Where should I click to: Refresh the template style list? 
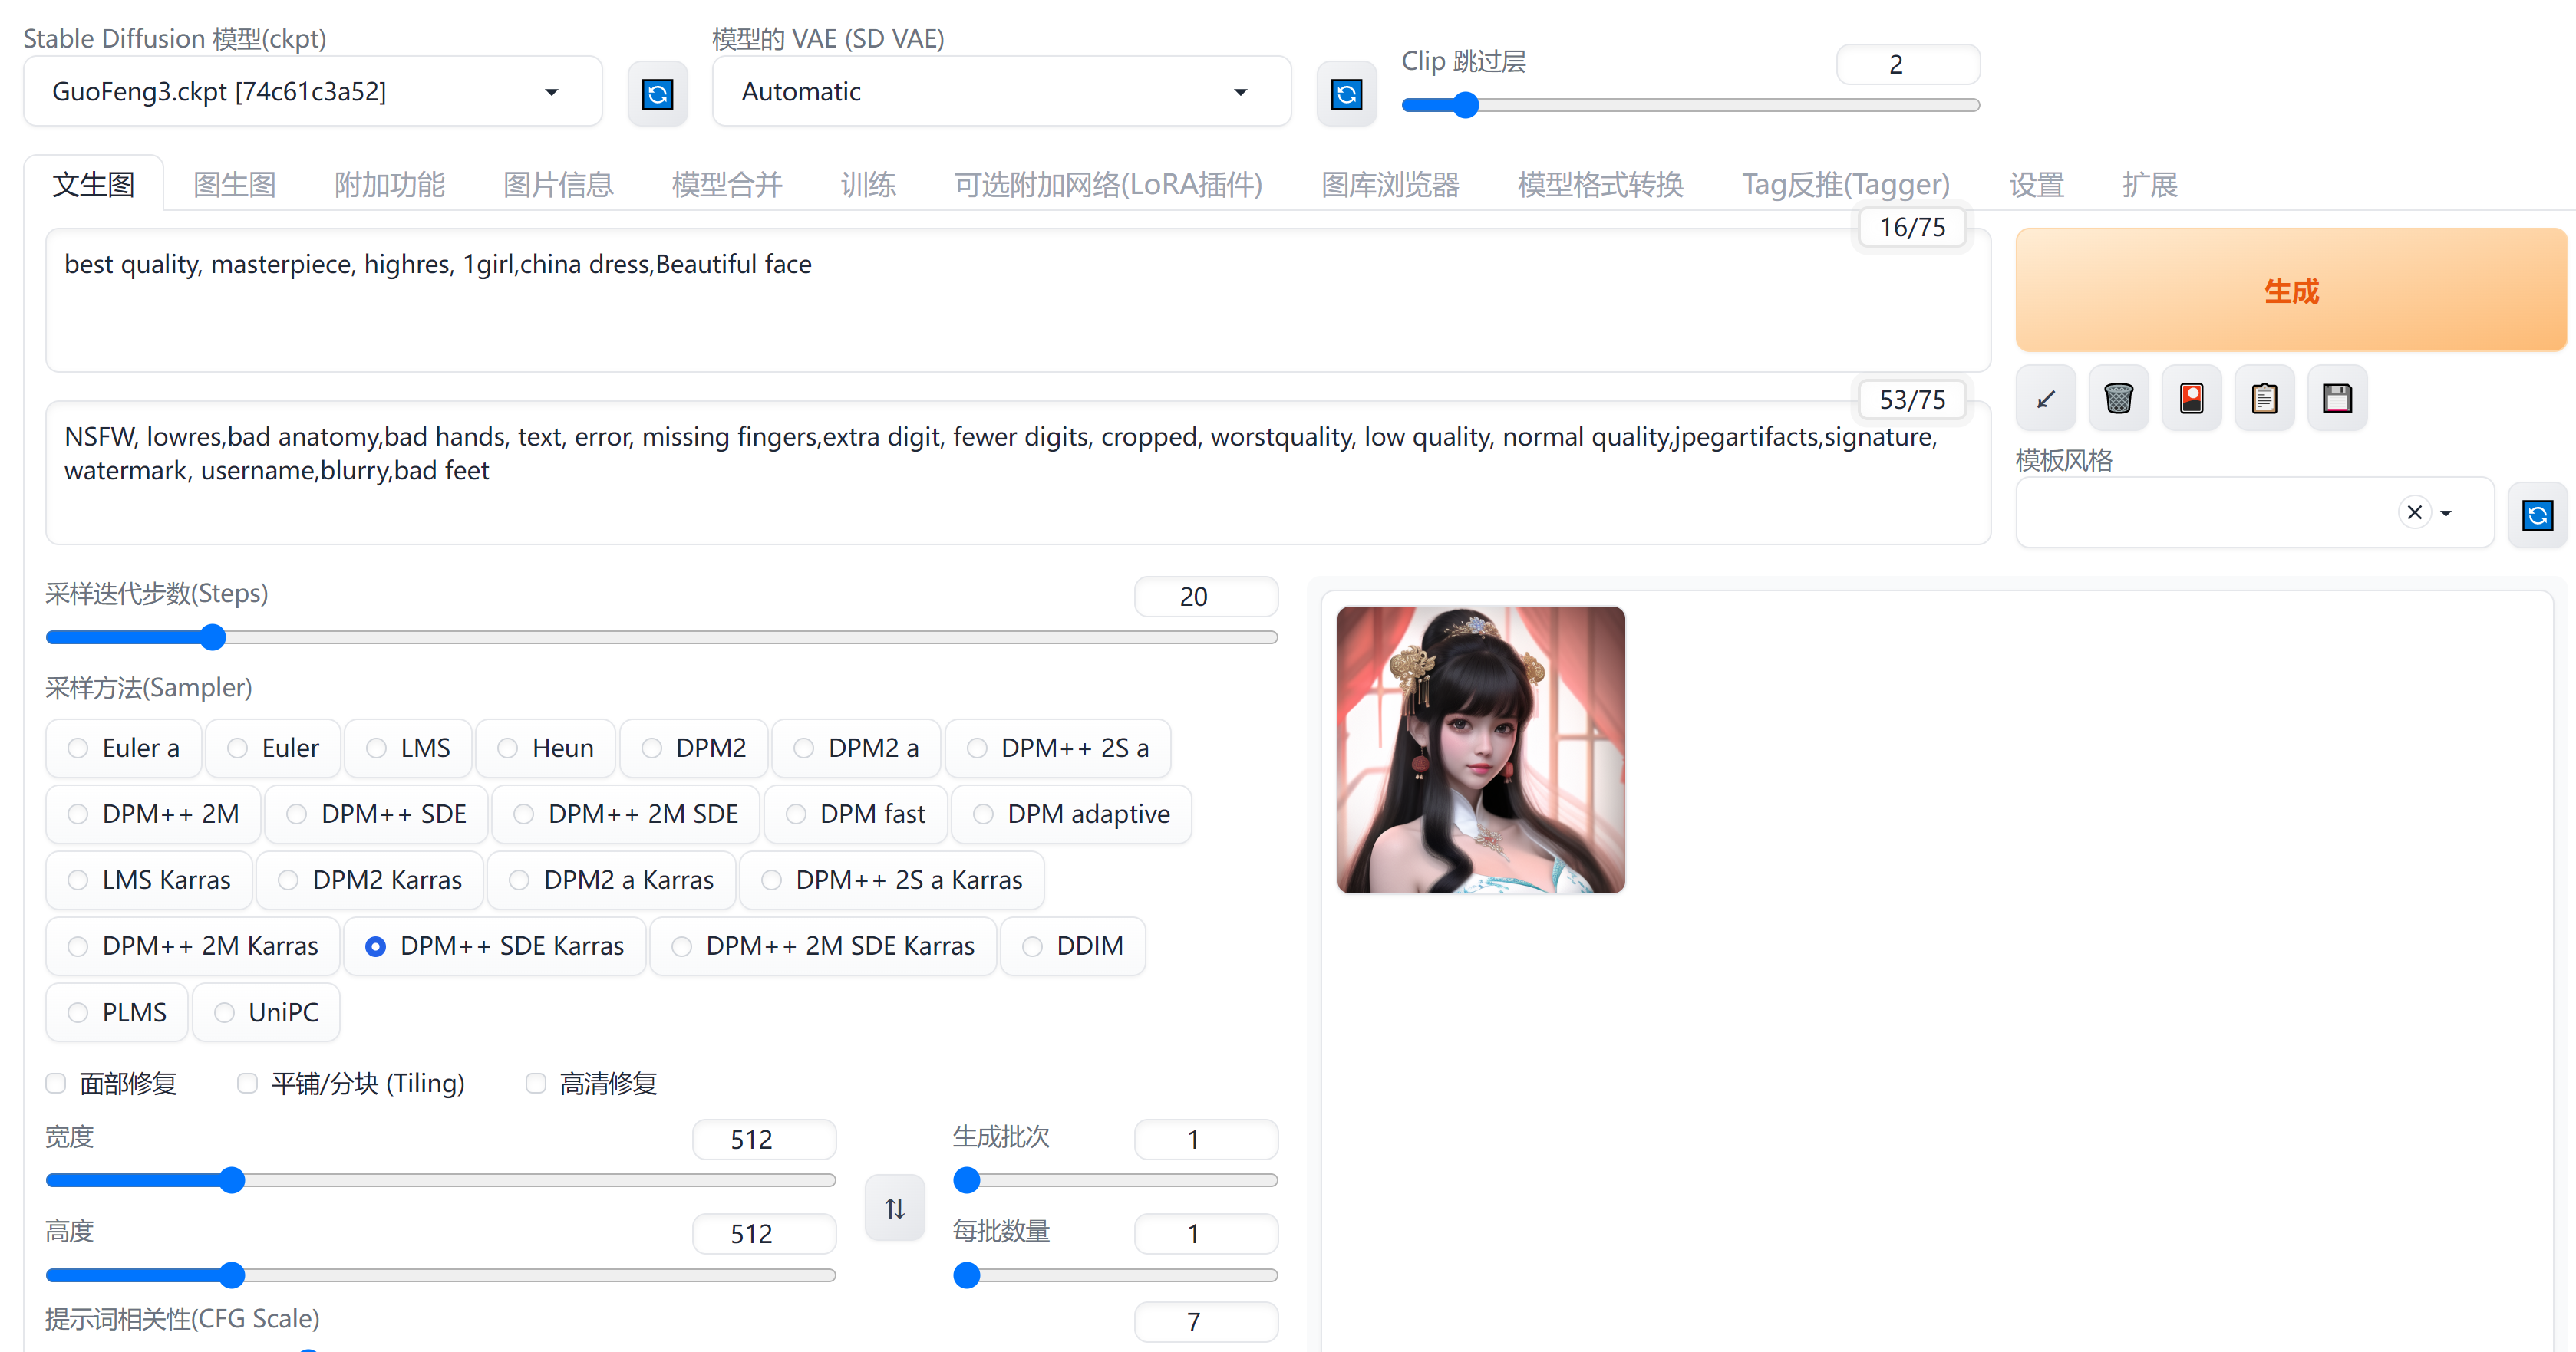click(2537, 515)
